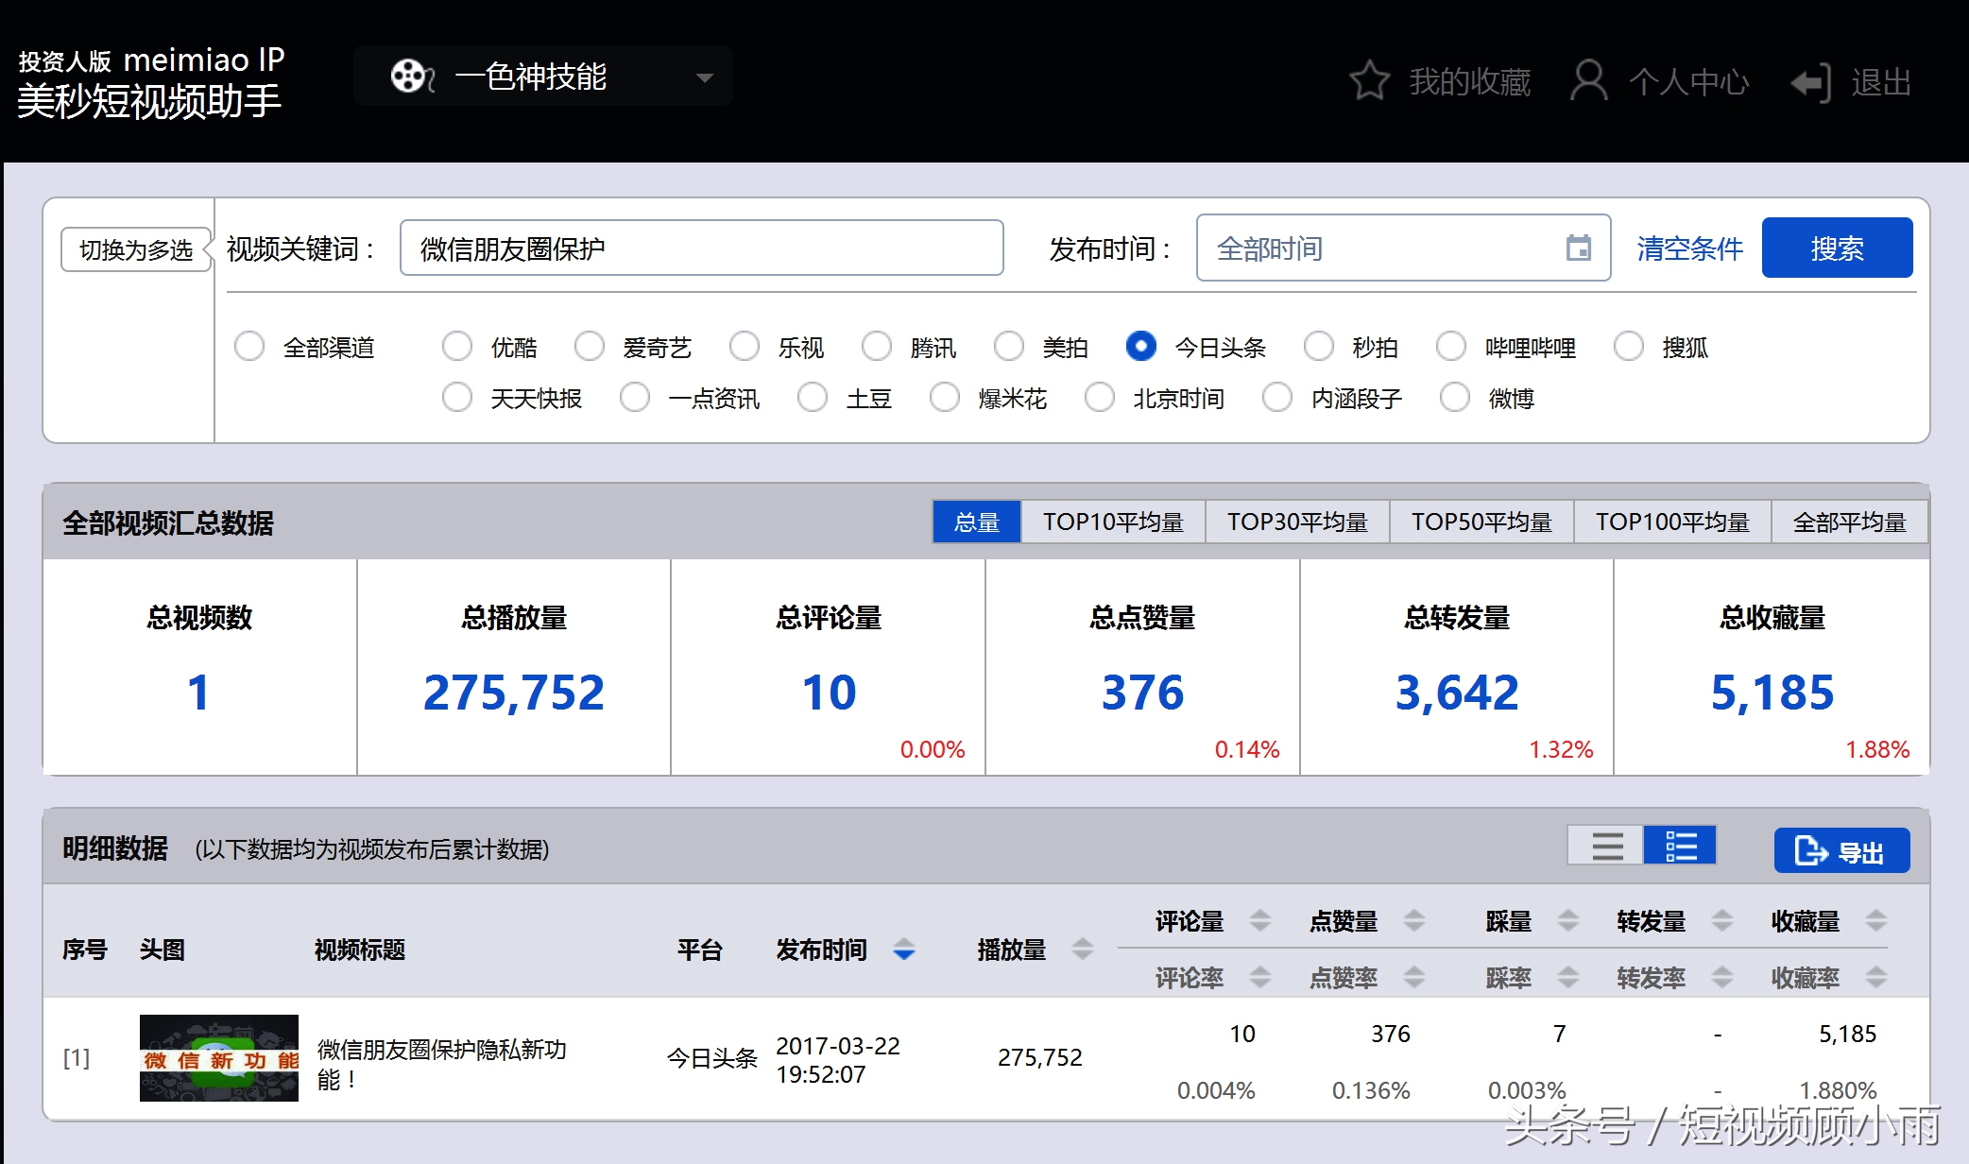Image resolution: width=1969 pixels, height=1164 pixels.
Task: Click the 发布时间 descending sort triangle
Action: click(x=906, y=953)
